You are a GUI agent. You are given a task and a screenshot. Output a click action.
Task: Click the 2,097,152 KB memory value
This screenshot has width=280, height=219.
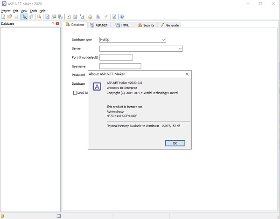[171, 126]
